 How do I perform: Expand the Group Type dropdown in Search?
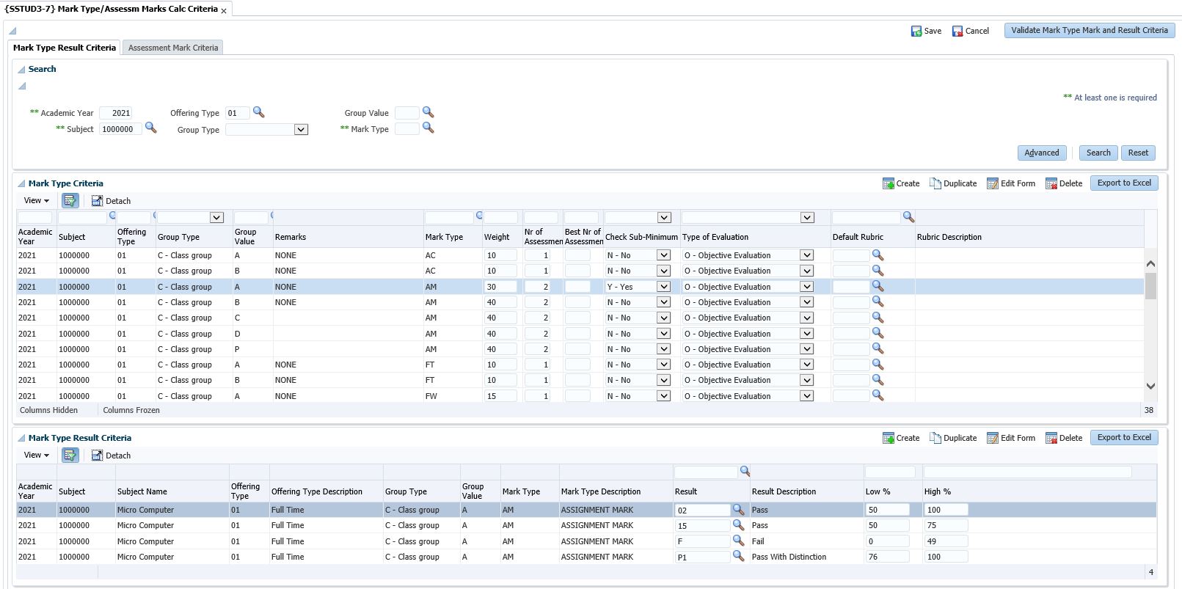click(x=300, y=130)
